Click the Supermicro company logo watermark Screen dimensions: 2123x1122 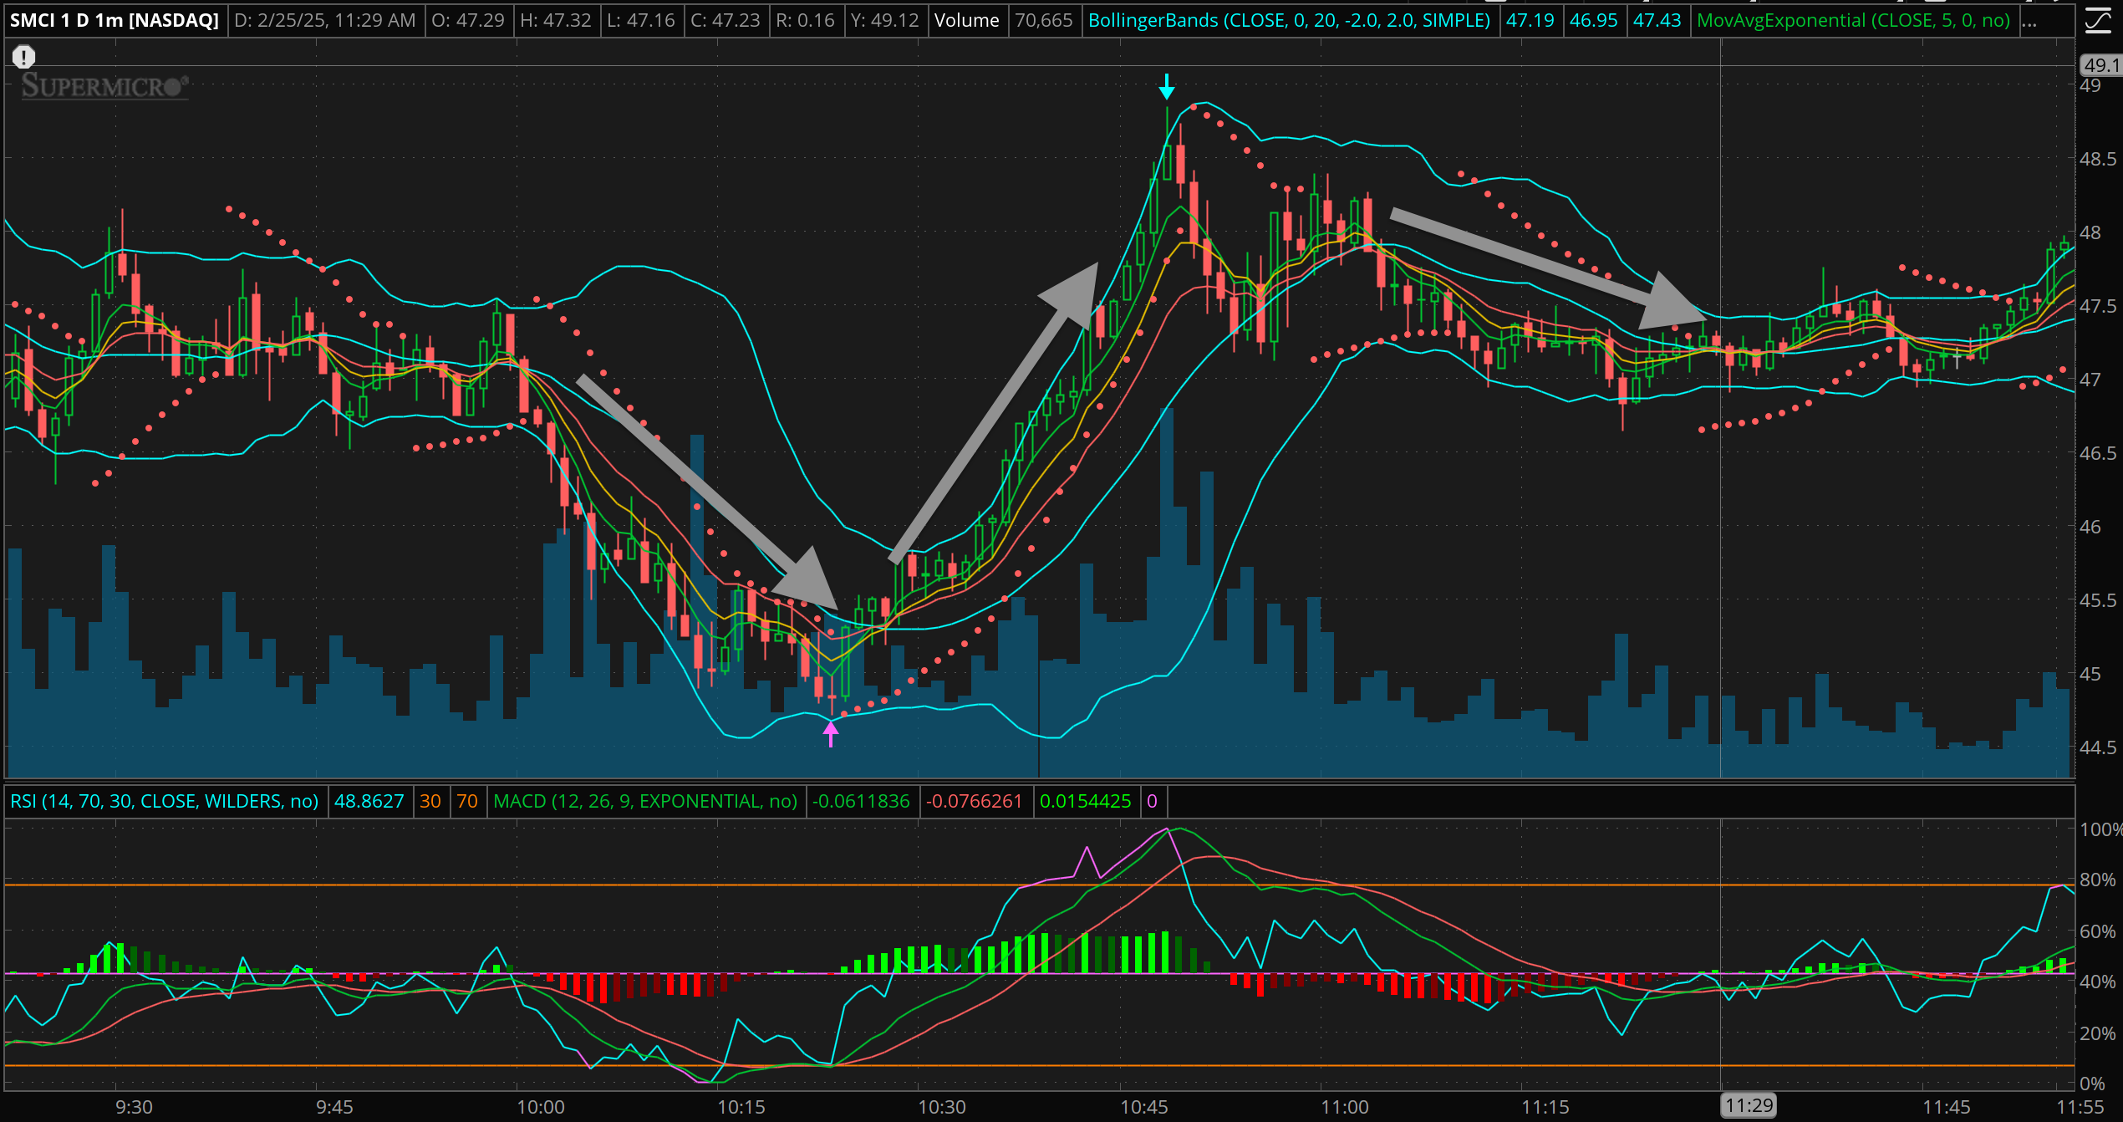tap(104, 85)
